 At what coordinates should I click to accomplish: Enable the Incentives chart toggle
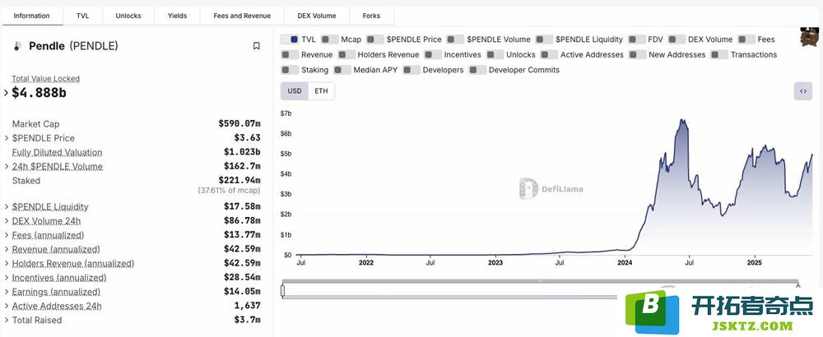(433, 54)
